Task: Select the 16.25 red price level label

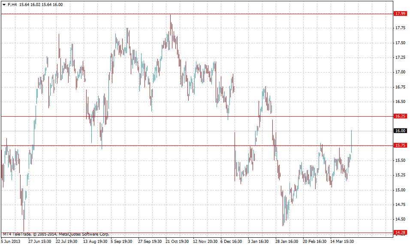Action: pyautogui.click(x=400, y=116)
